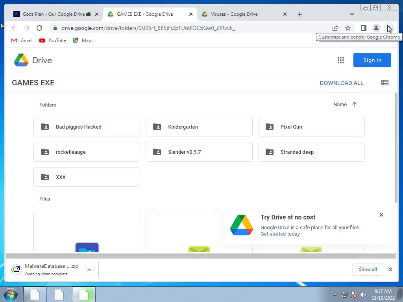Click the volume speaker tray icon
Viewport: 403px width, 302px height.
tap(363, 295)
